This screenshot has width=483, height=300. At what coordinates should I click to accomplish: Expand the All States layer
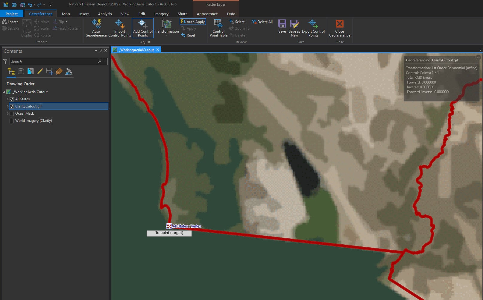pos(7,99)
